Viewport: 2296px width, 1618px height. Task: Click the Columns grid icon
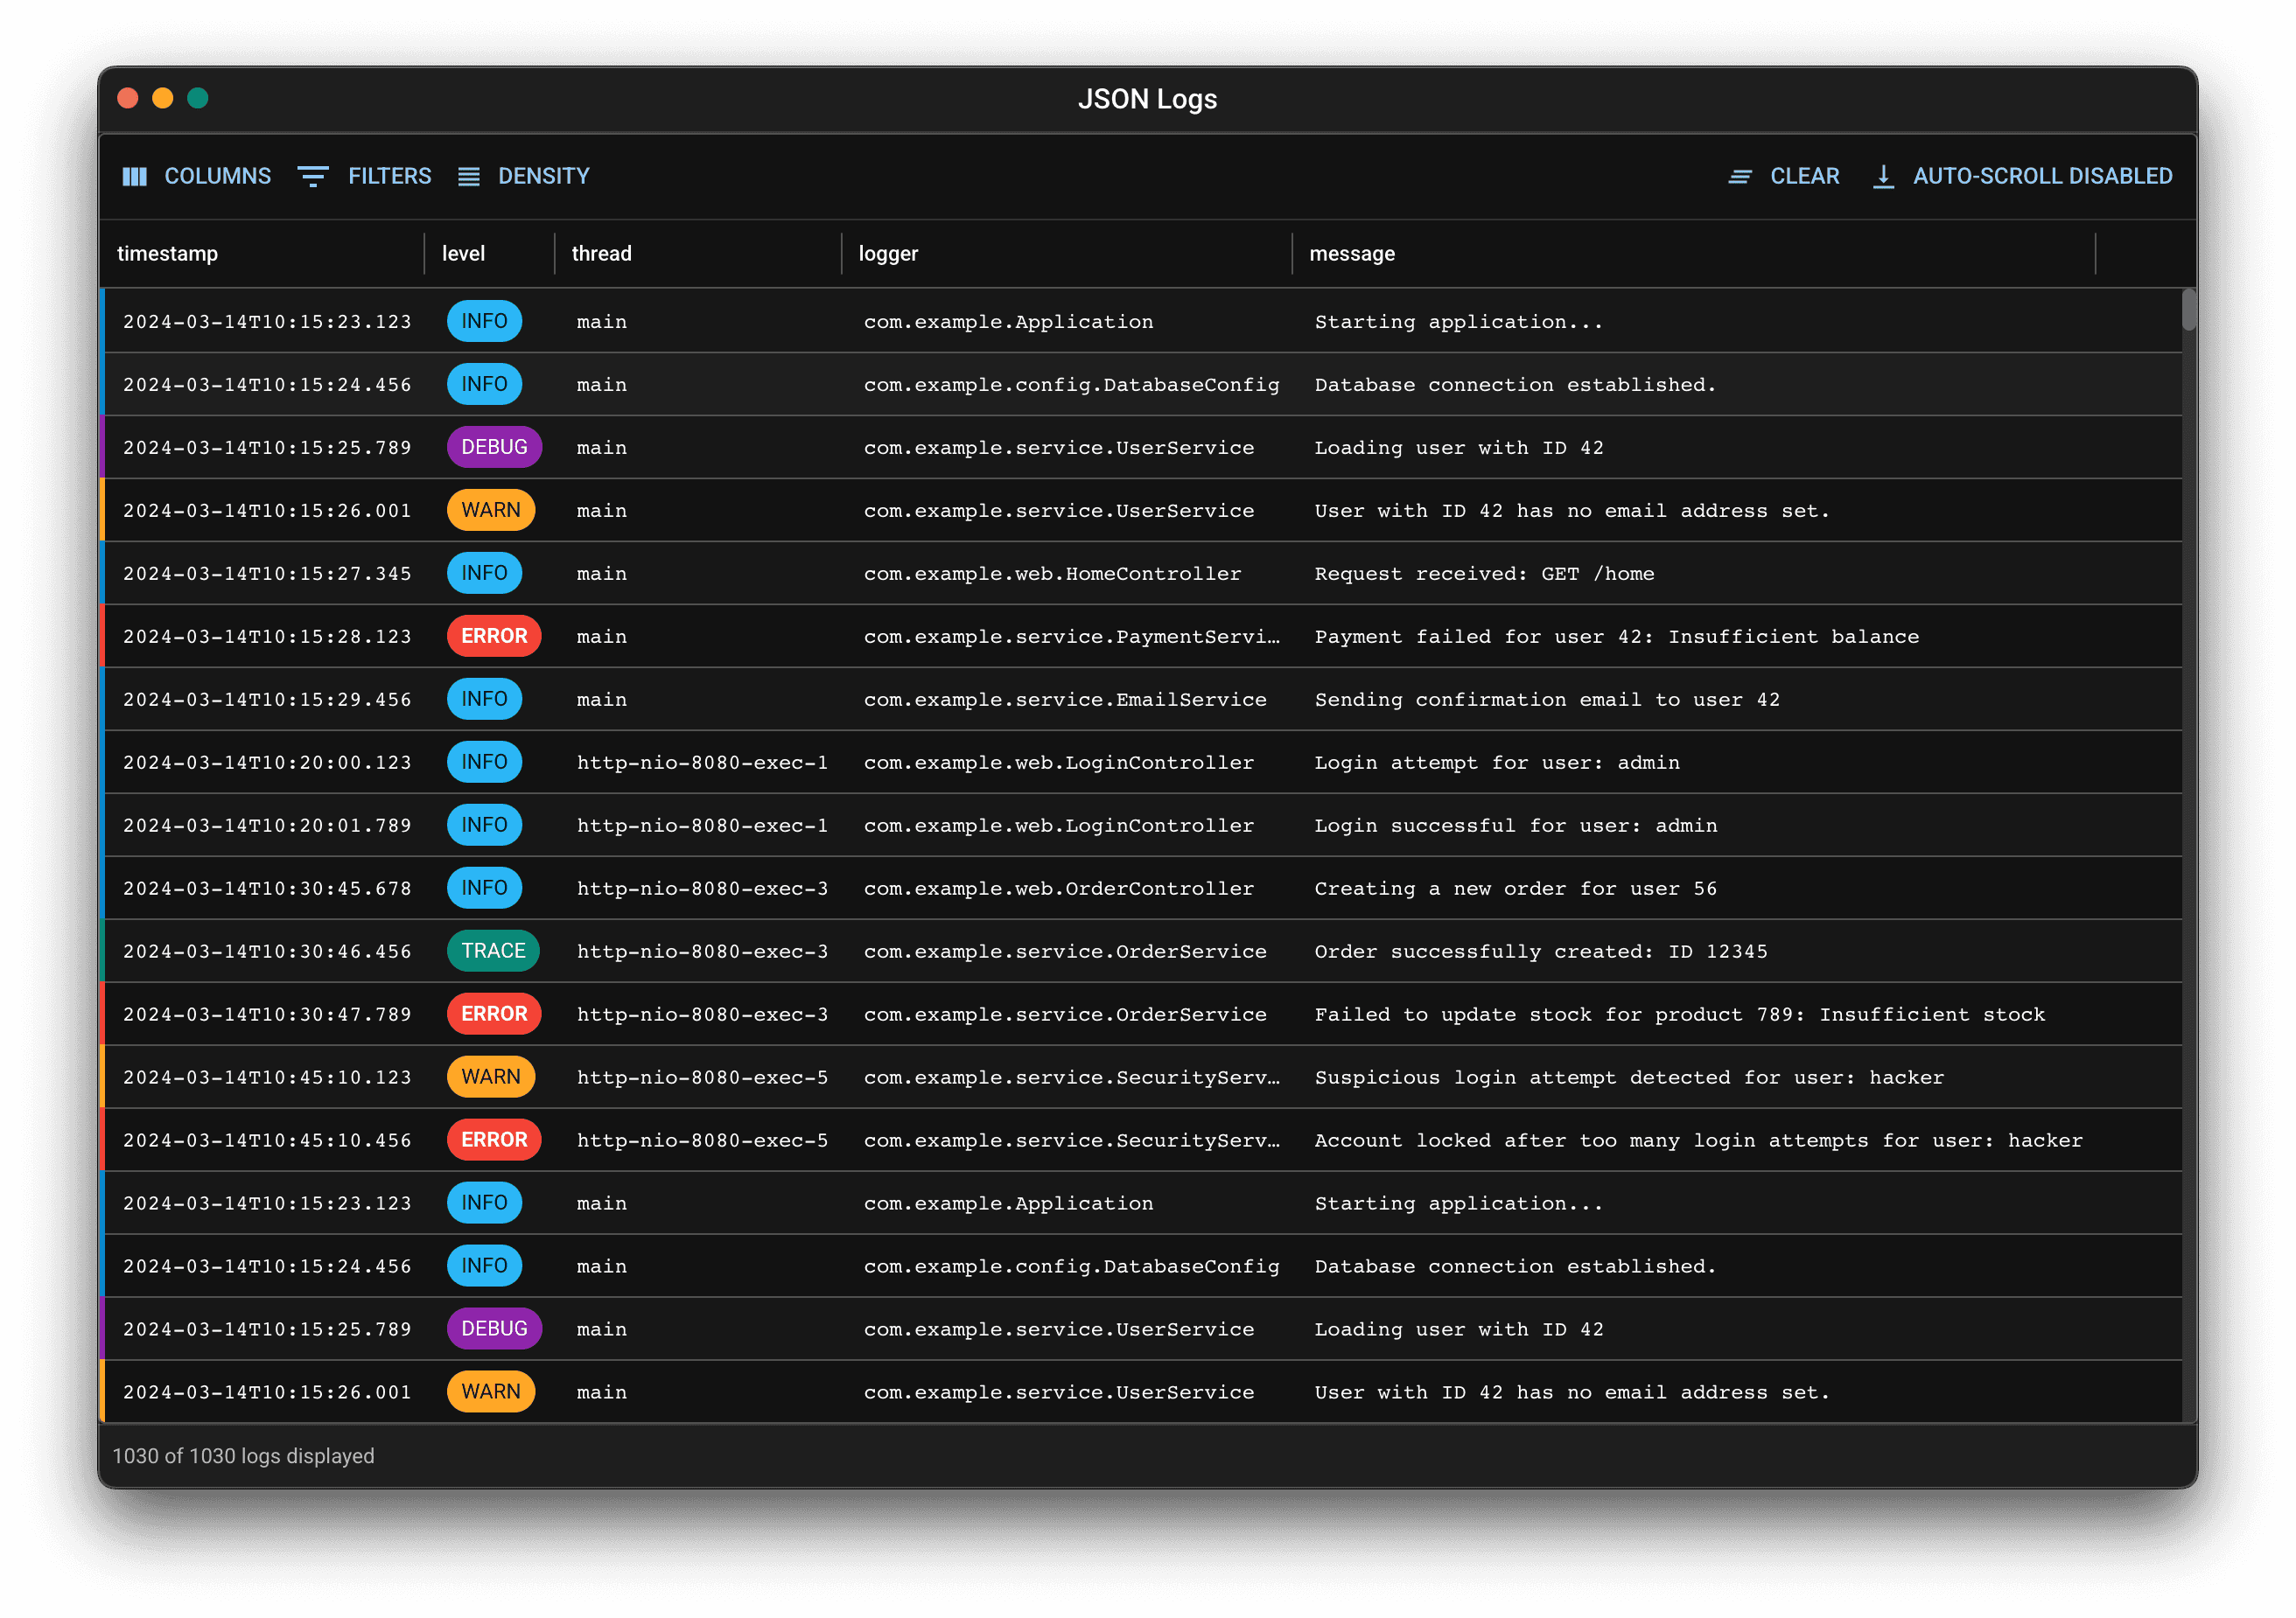[135, 176]
